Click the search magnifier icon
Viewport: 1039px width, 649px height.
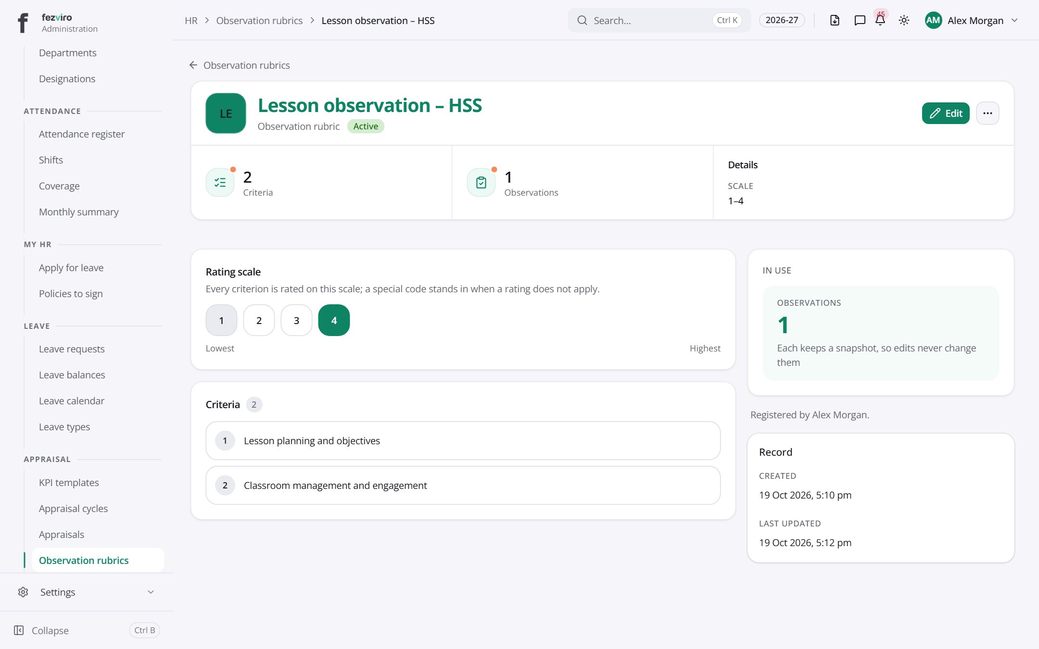[582, 20]
